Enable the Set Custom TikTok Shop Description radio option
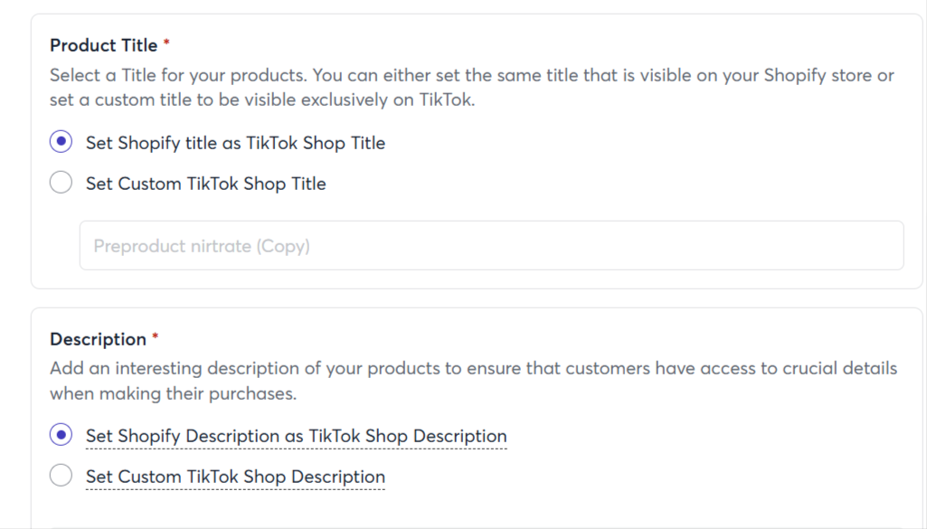The image size is (927, 529). 61,476
